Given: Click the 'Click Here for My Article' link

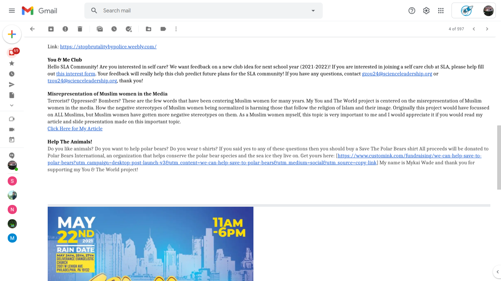Looking at the screenshot, I should click(75, 128).
